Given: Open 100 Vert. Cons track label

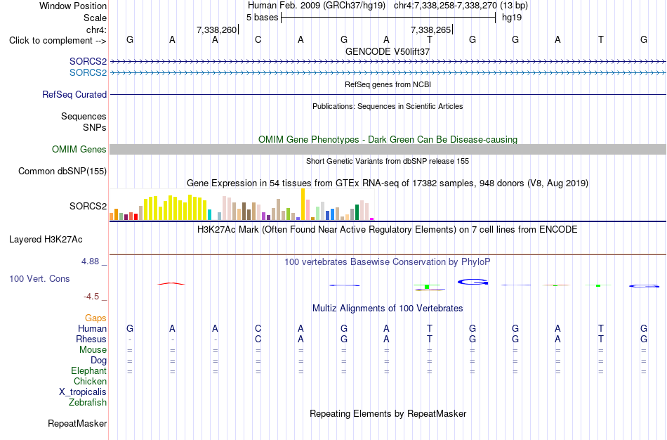Looking at the screenshot, I should coord(39,278).
